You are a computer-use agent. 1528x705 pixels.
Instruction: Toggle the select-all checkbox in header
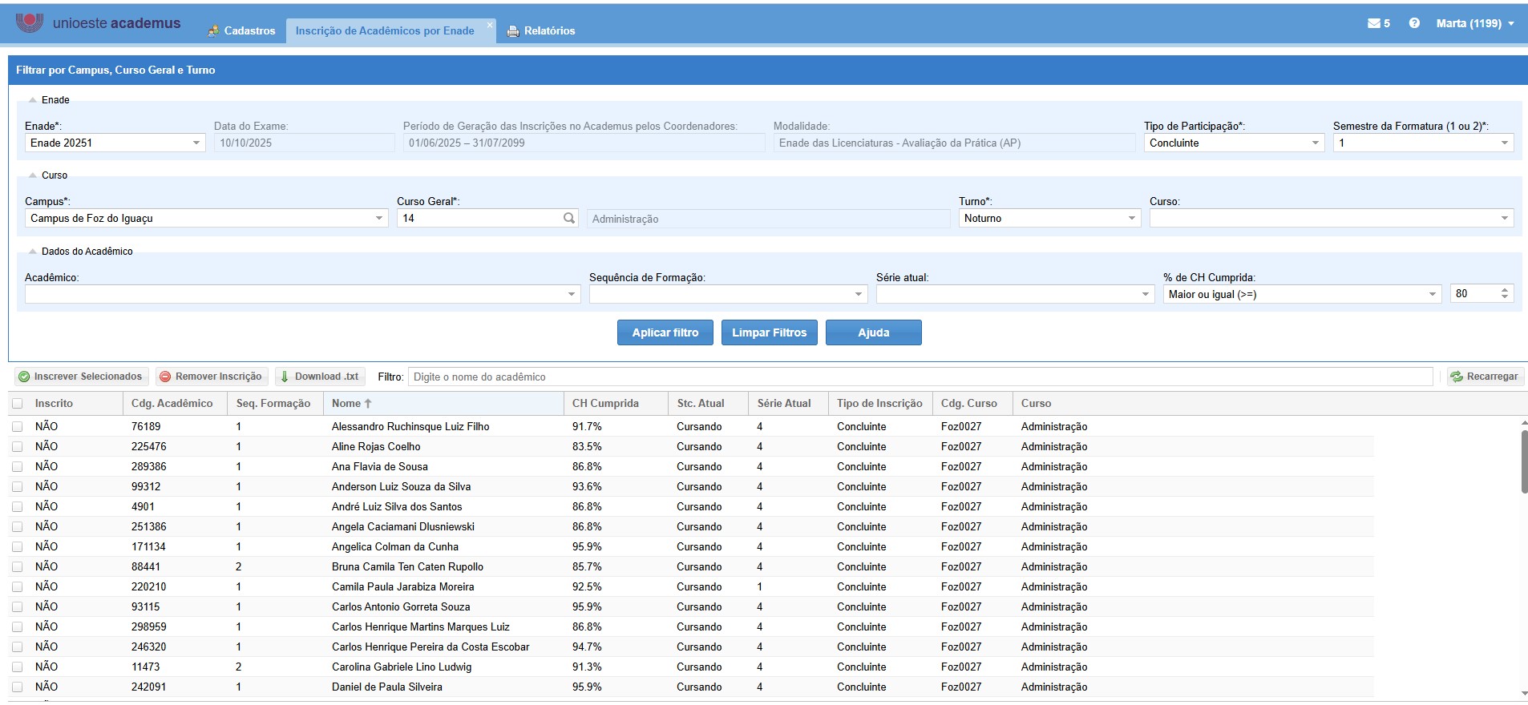(x=18, y=404)
